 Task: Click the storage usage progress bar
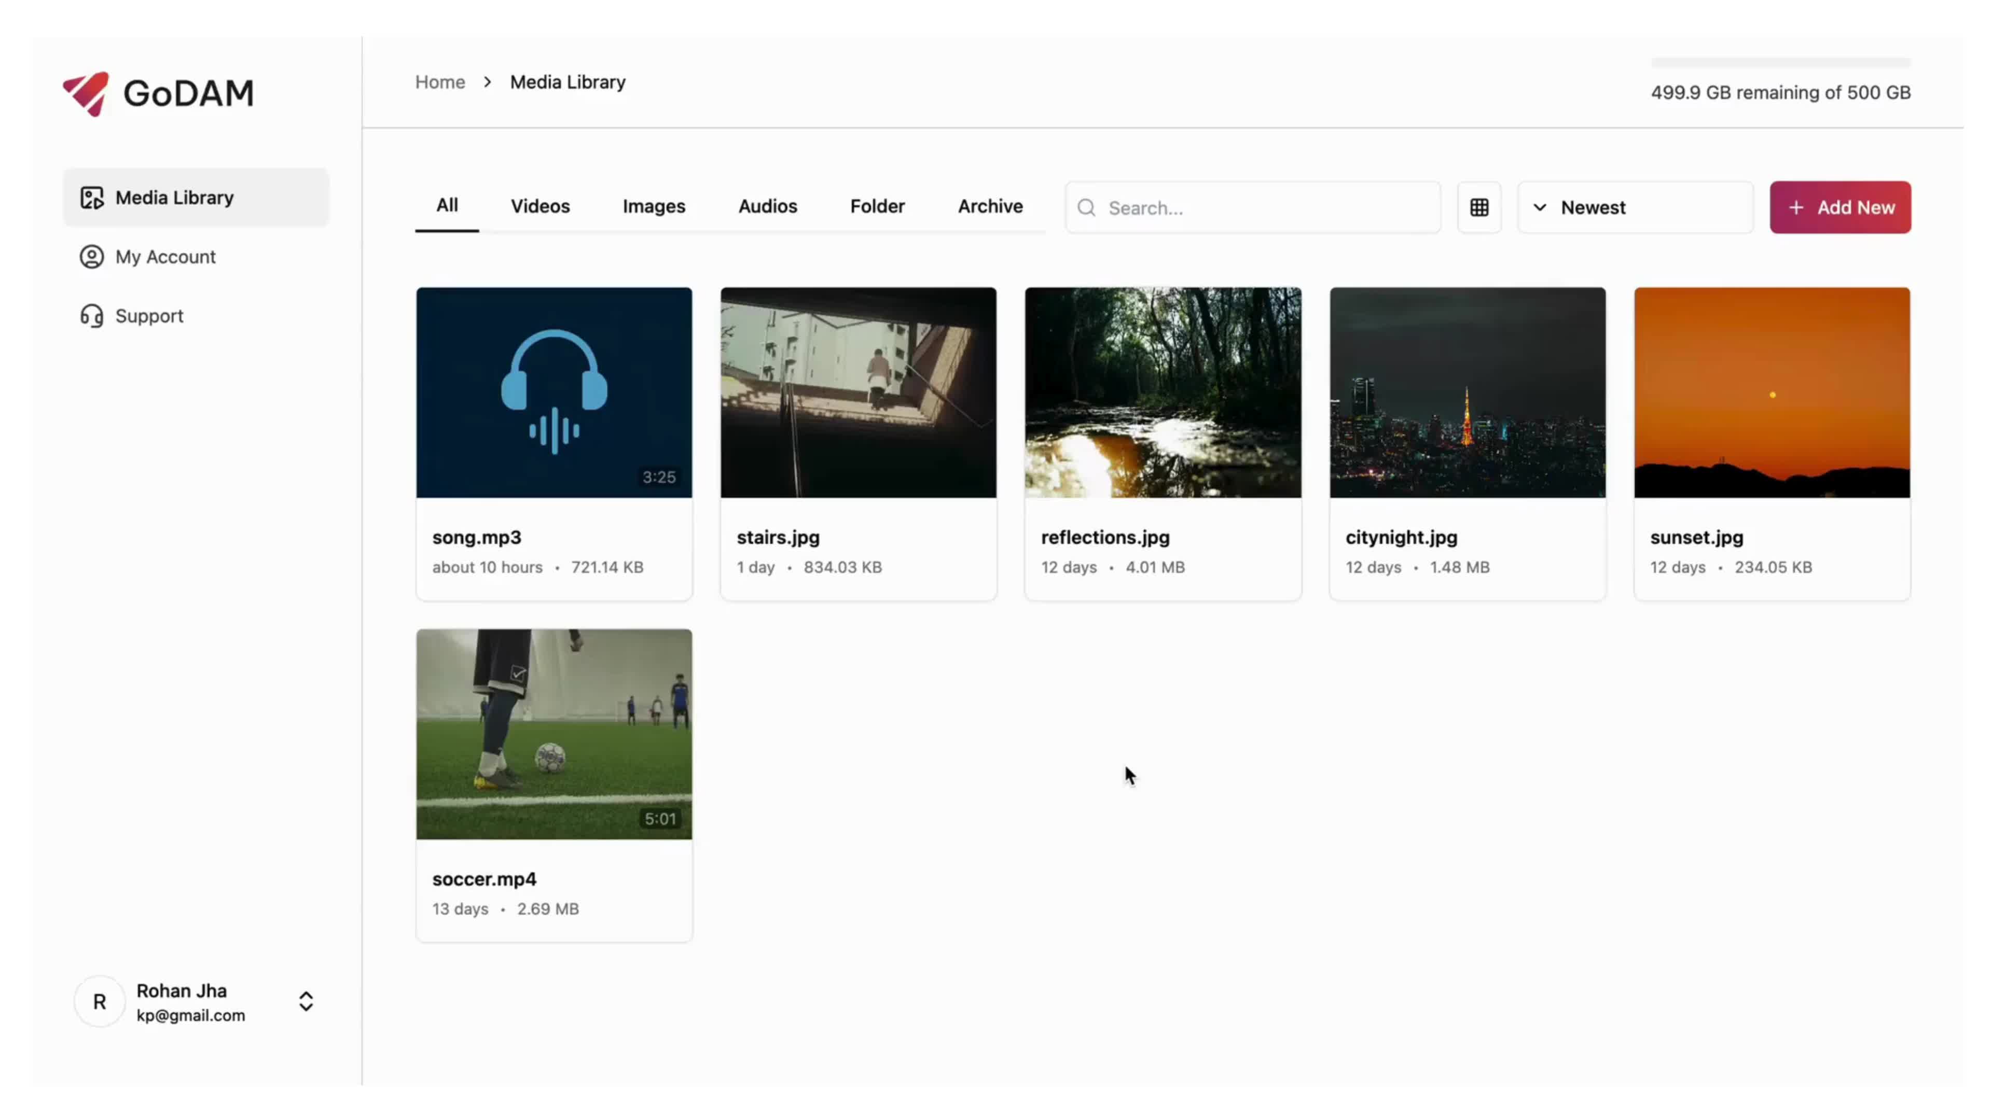1780,62
